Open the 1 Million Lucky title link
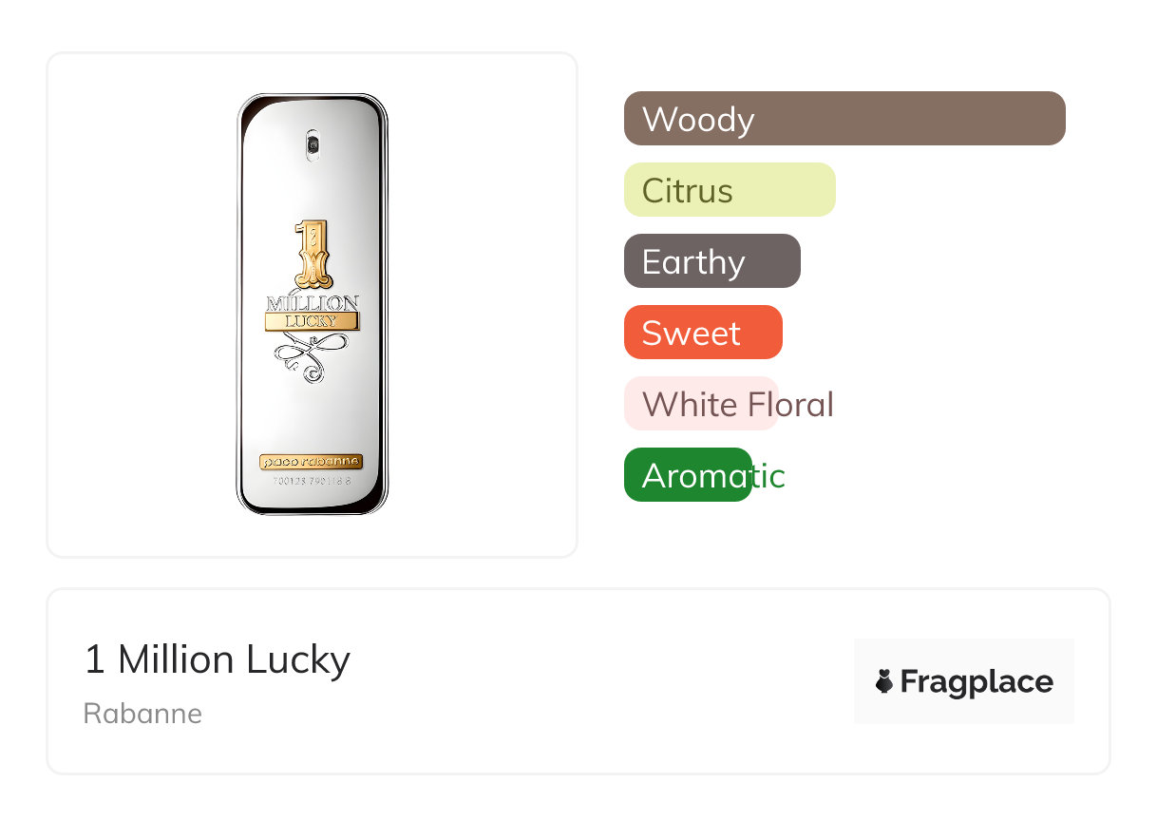 218,659
